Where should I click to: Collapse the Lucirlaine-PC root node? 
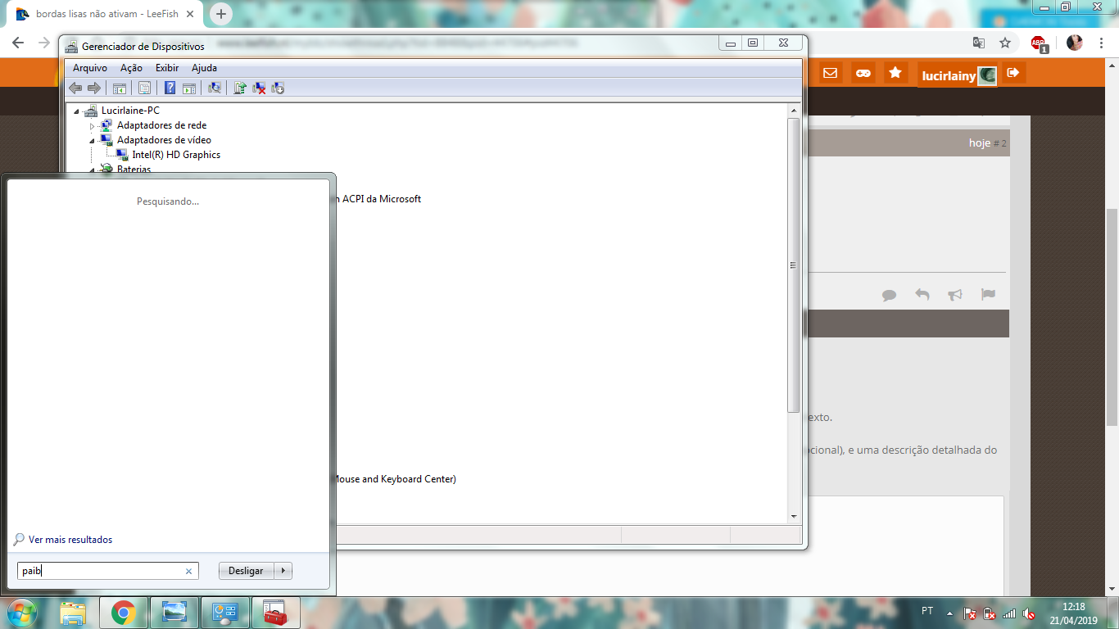(77, 111)
